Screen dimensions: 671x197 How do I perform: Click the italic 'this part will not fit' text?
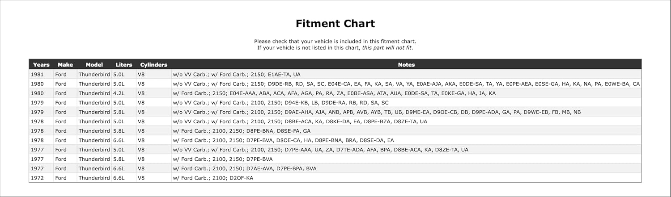(x=386, y=48)
